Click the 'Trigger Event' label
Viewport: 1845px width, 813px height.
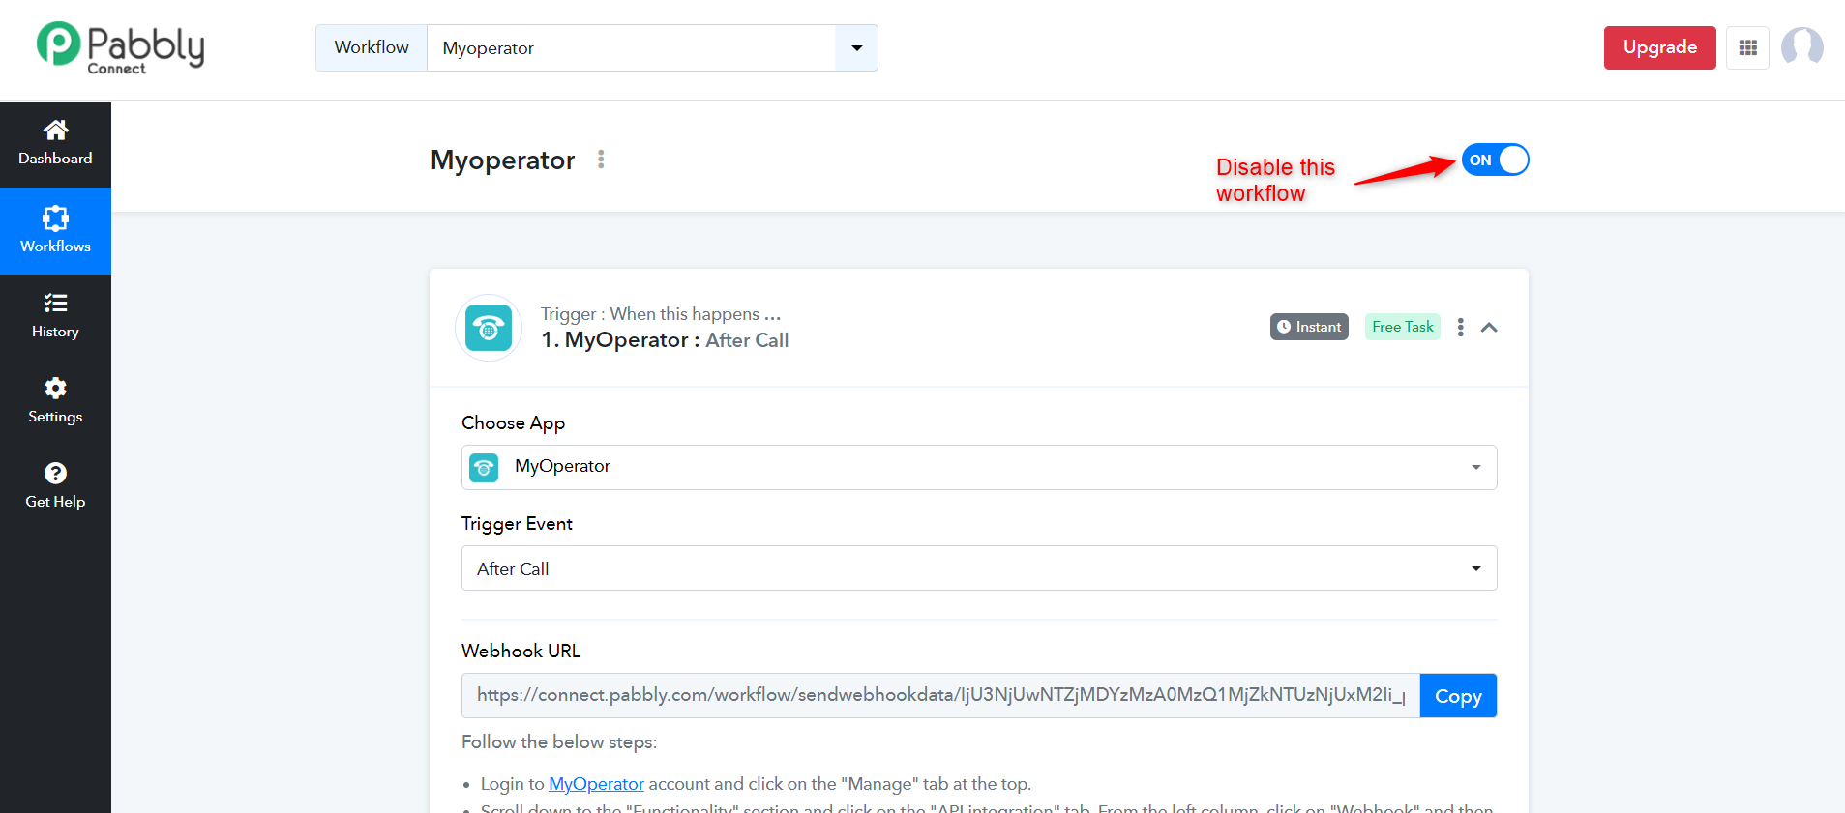coord(517,524)
